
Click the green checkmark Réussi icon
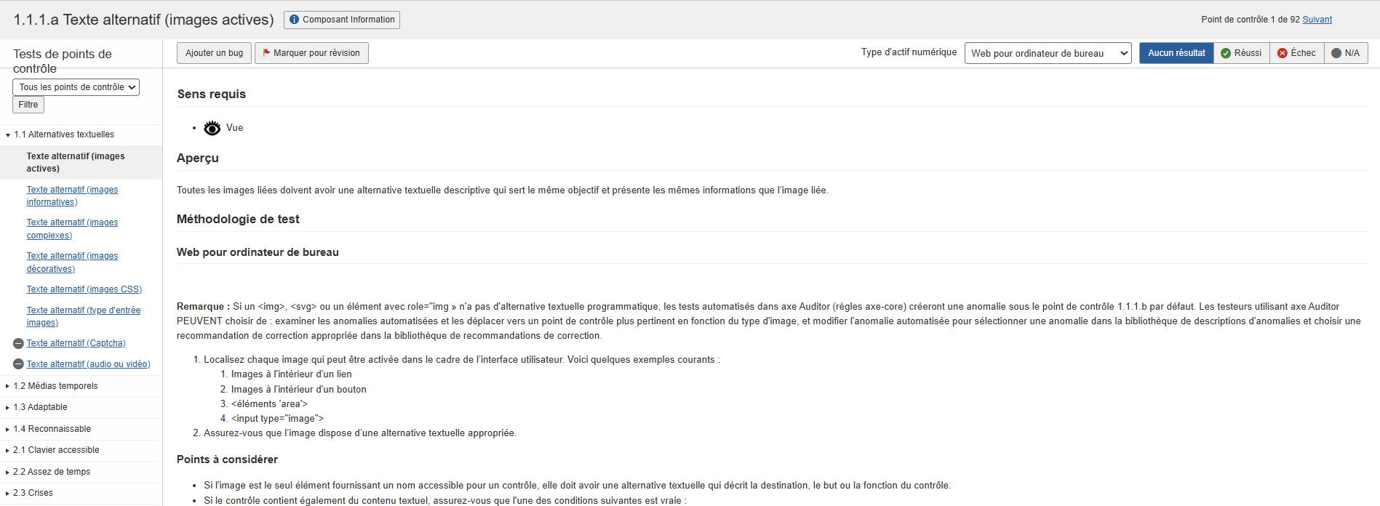click(x=1226, y=53)
